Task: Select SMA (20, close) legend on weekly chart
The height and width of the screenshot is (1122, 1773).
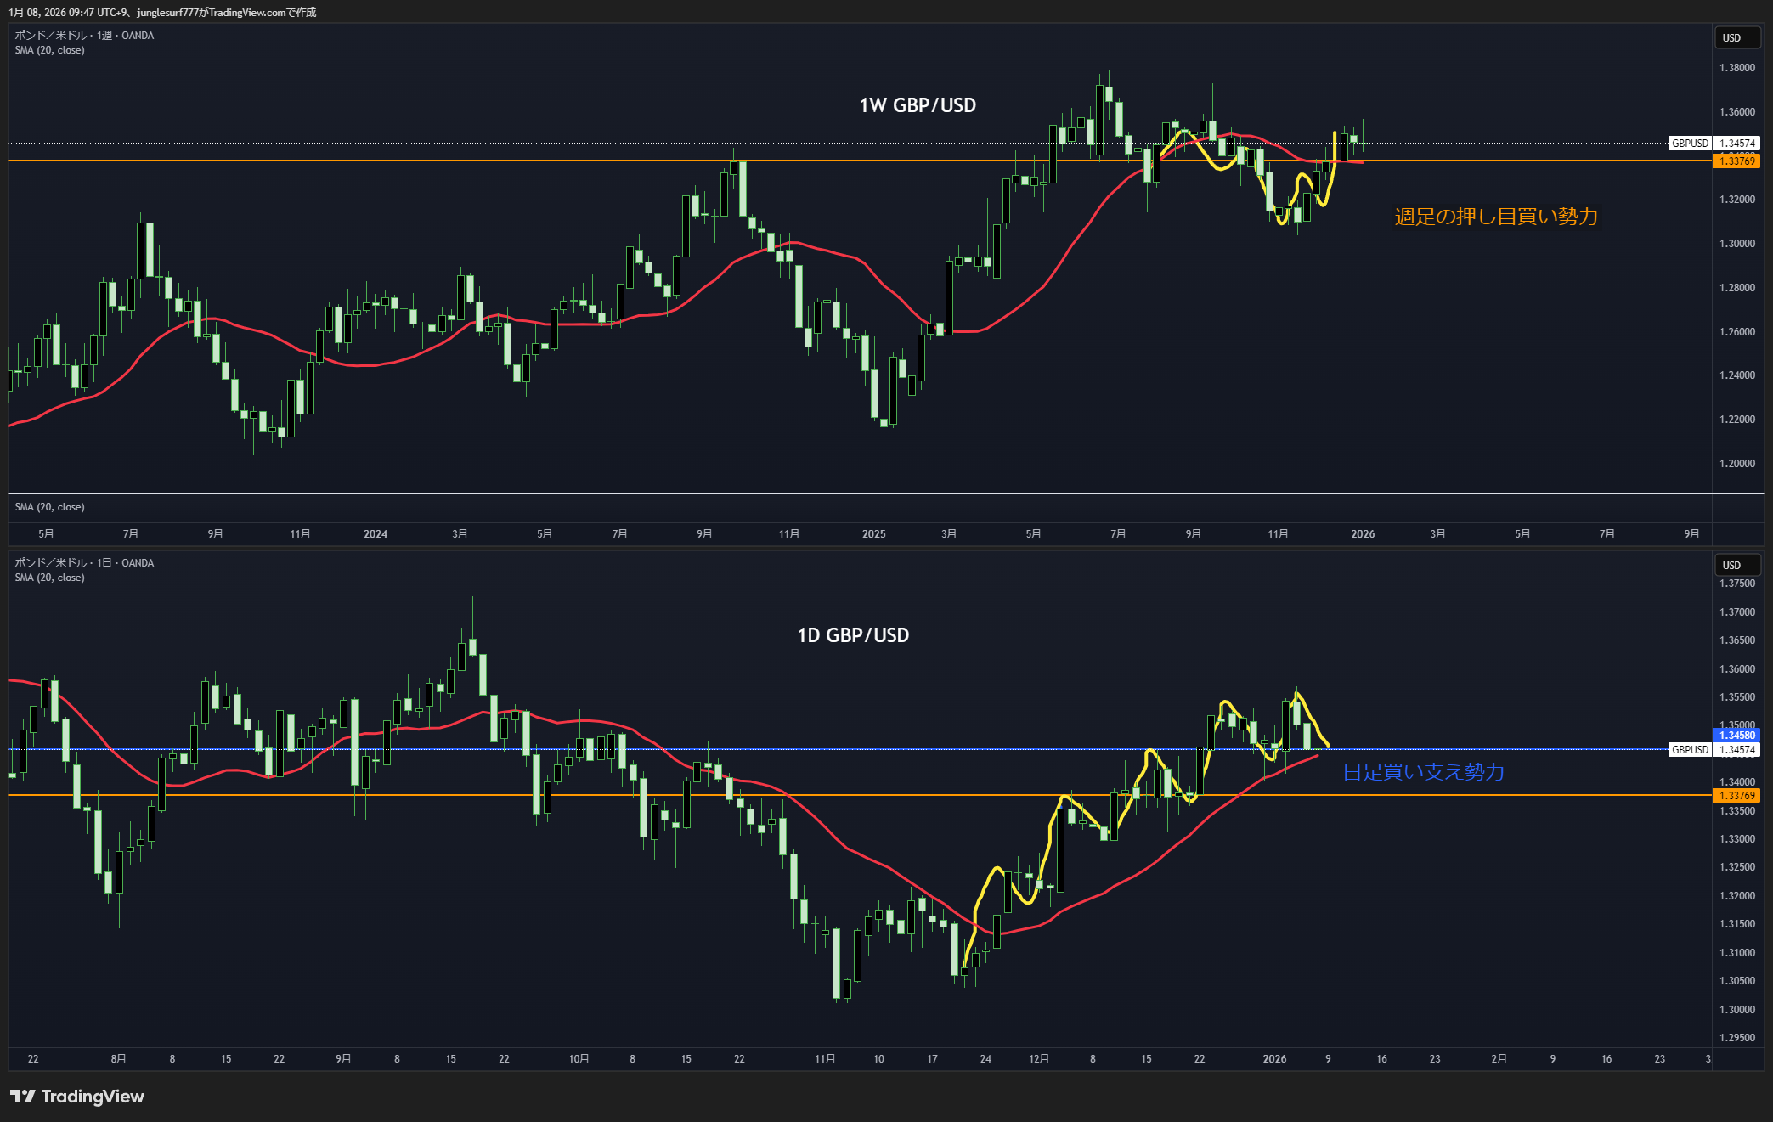Action: coord(49,50)
